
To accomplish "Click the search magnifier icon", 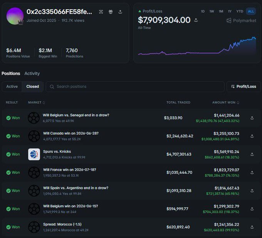I will (x=52, y=87).
